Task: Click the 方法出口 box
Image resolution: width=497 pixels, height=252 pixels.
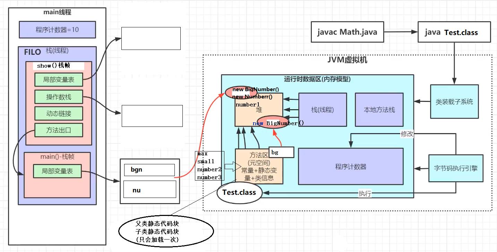Action: coord(59,130)
